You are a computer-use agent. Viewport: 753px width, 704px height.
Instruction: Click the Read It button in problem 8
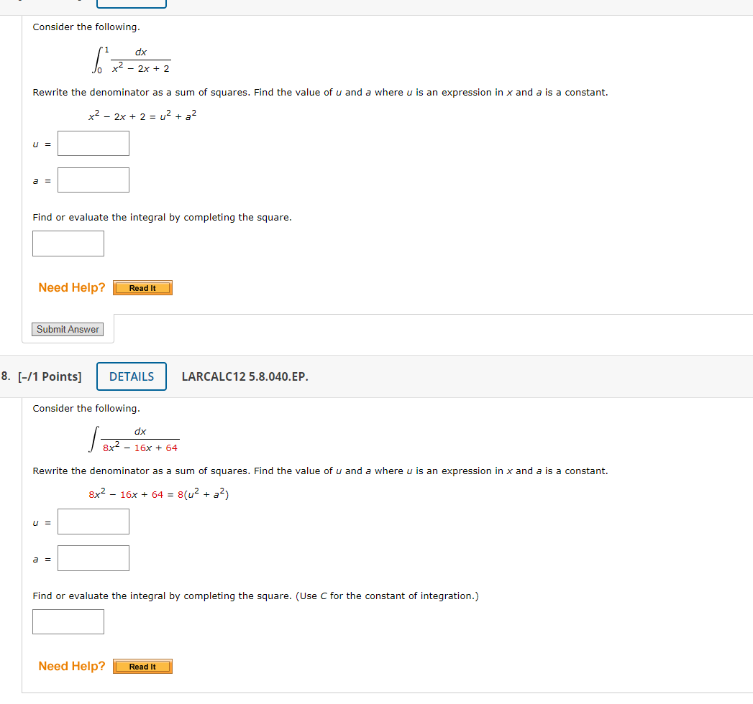(142, 666)
